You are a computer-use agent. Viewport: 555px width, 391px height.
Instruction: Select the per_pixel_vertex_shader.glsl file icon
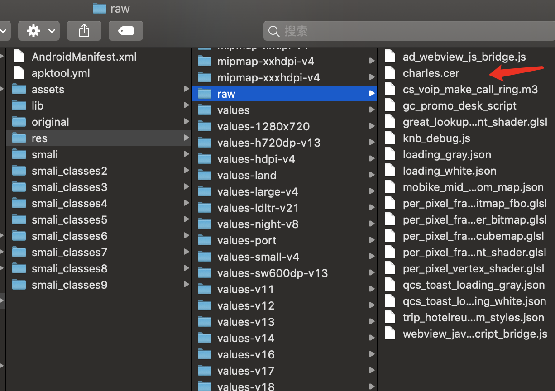tap(390, 268)
